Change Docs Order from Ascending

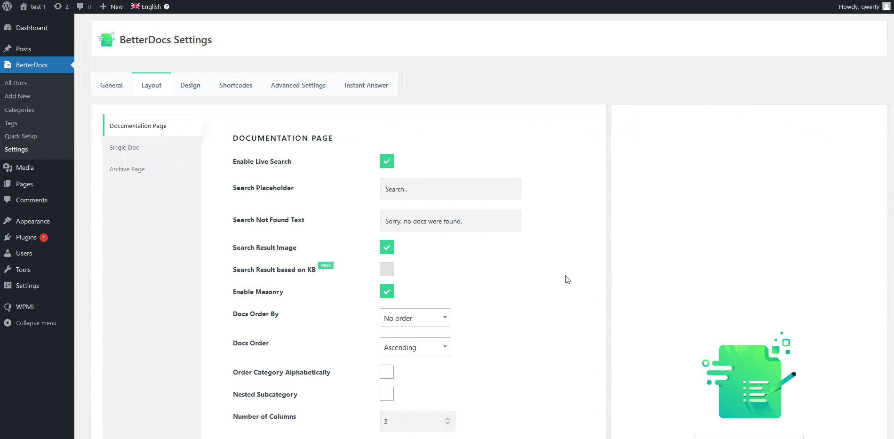pos(415,347)
